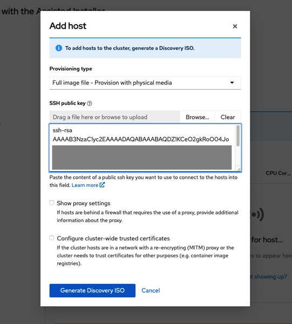
Task: Click Browse... to upload key file
Action: pos(198,117)
